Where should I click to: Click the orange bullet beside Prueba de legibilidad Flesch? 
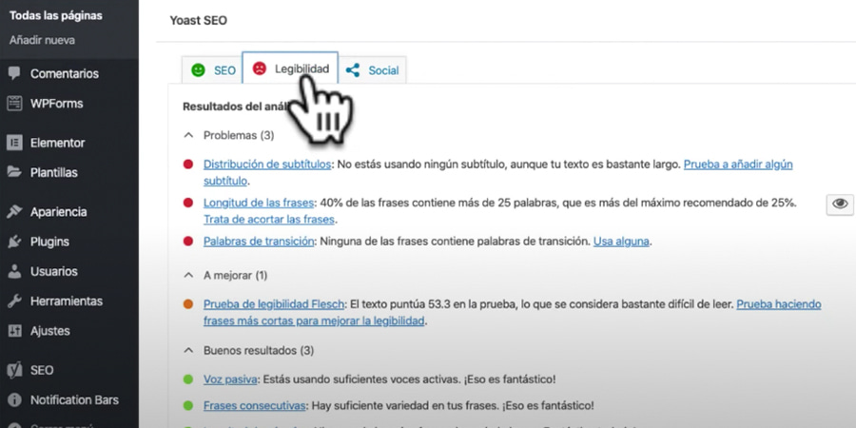click(x=188, y=304)
